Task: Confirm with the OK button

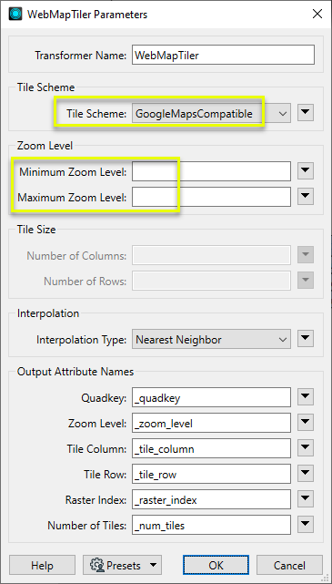Action: click(x=216, y=565)
